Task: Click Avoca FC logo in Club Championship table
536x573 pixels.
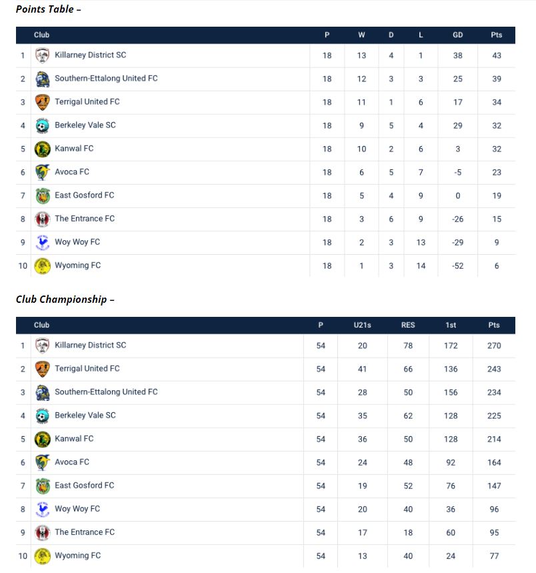Action: (43, 462)
